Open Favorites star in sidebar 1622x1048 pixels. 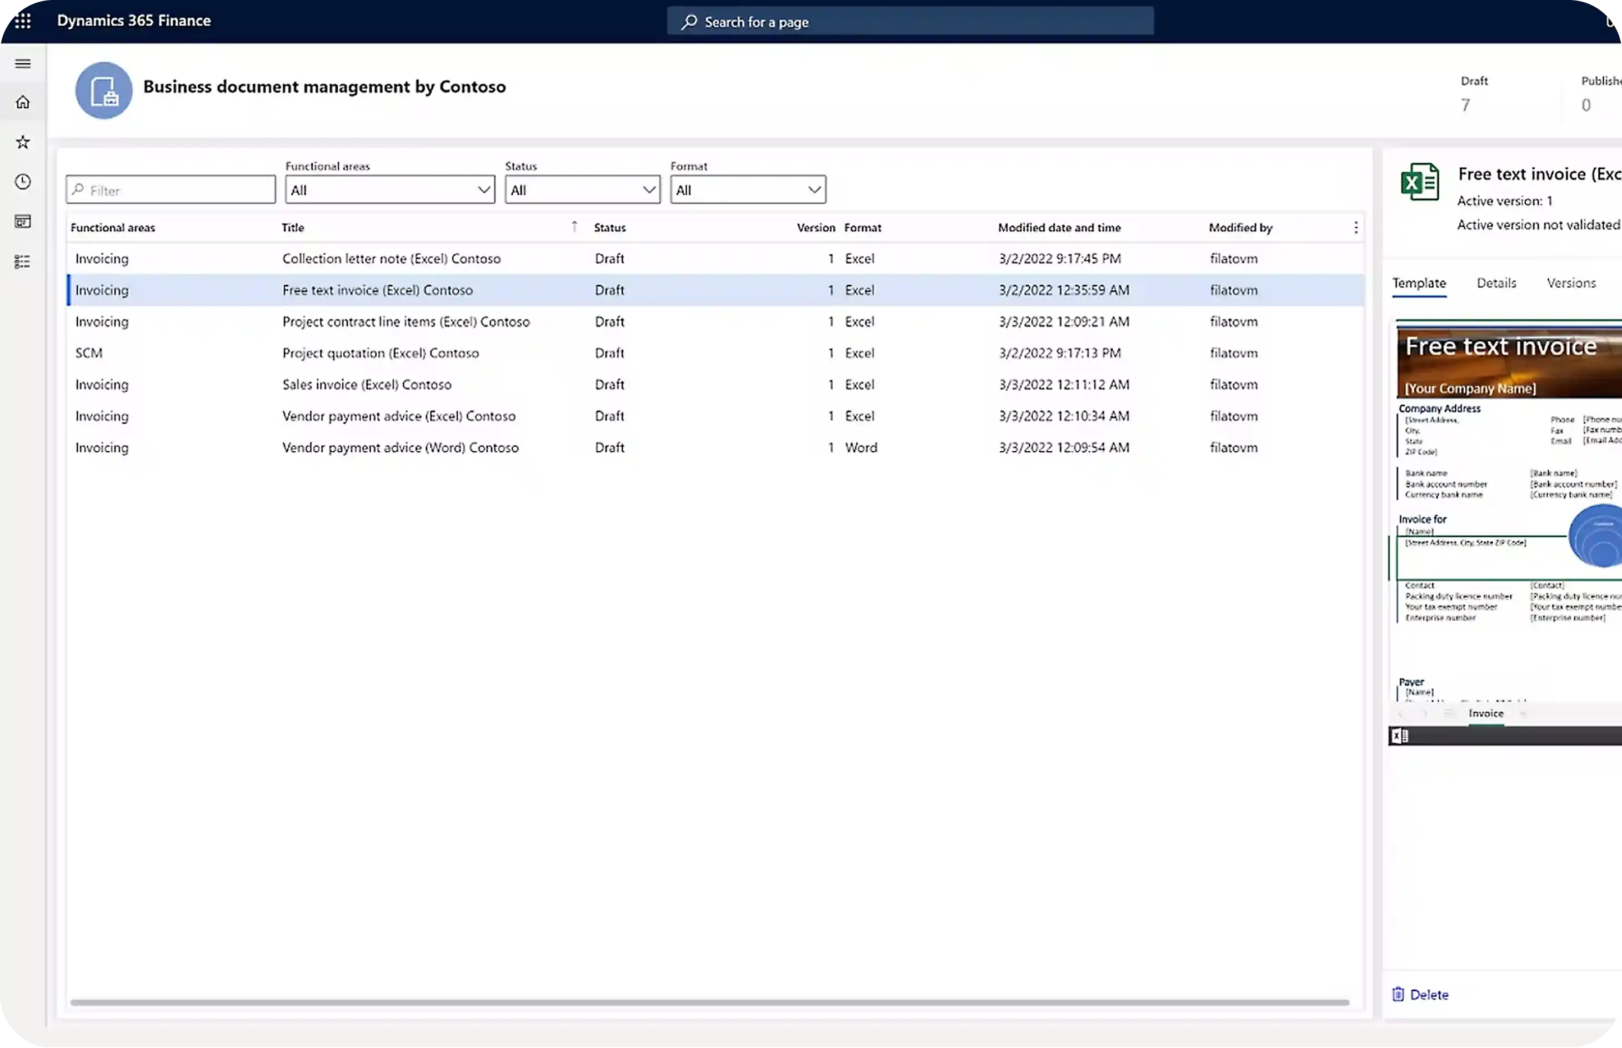click(22, 142)
